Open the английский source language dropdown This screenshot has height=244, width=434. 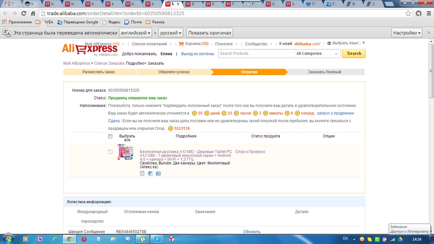[x=136, y=33]
